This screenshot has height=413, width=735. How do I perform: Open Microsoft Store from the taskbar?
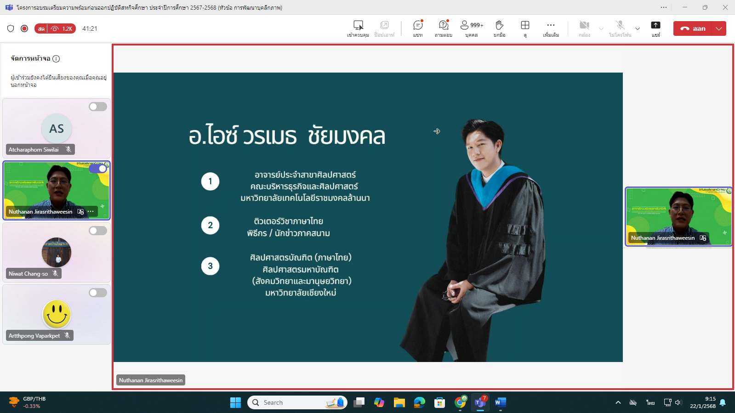coord(439,402)
